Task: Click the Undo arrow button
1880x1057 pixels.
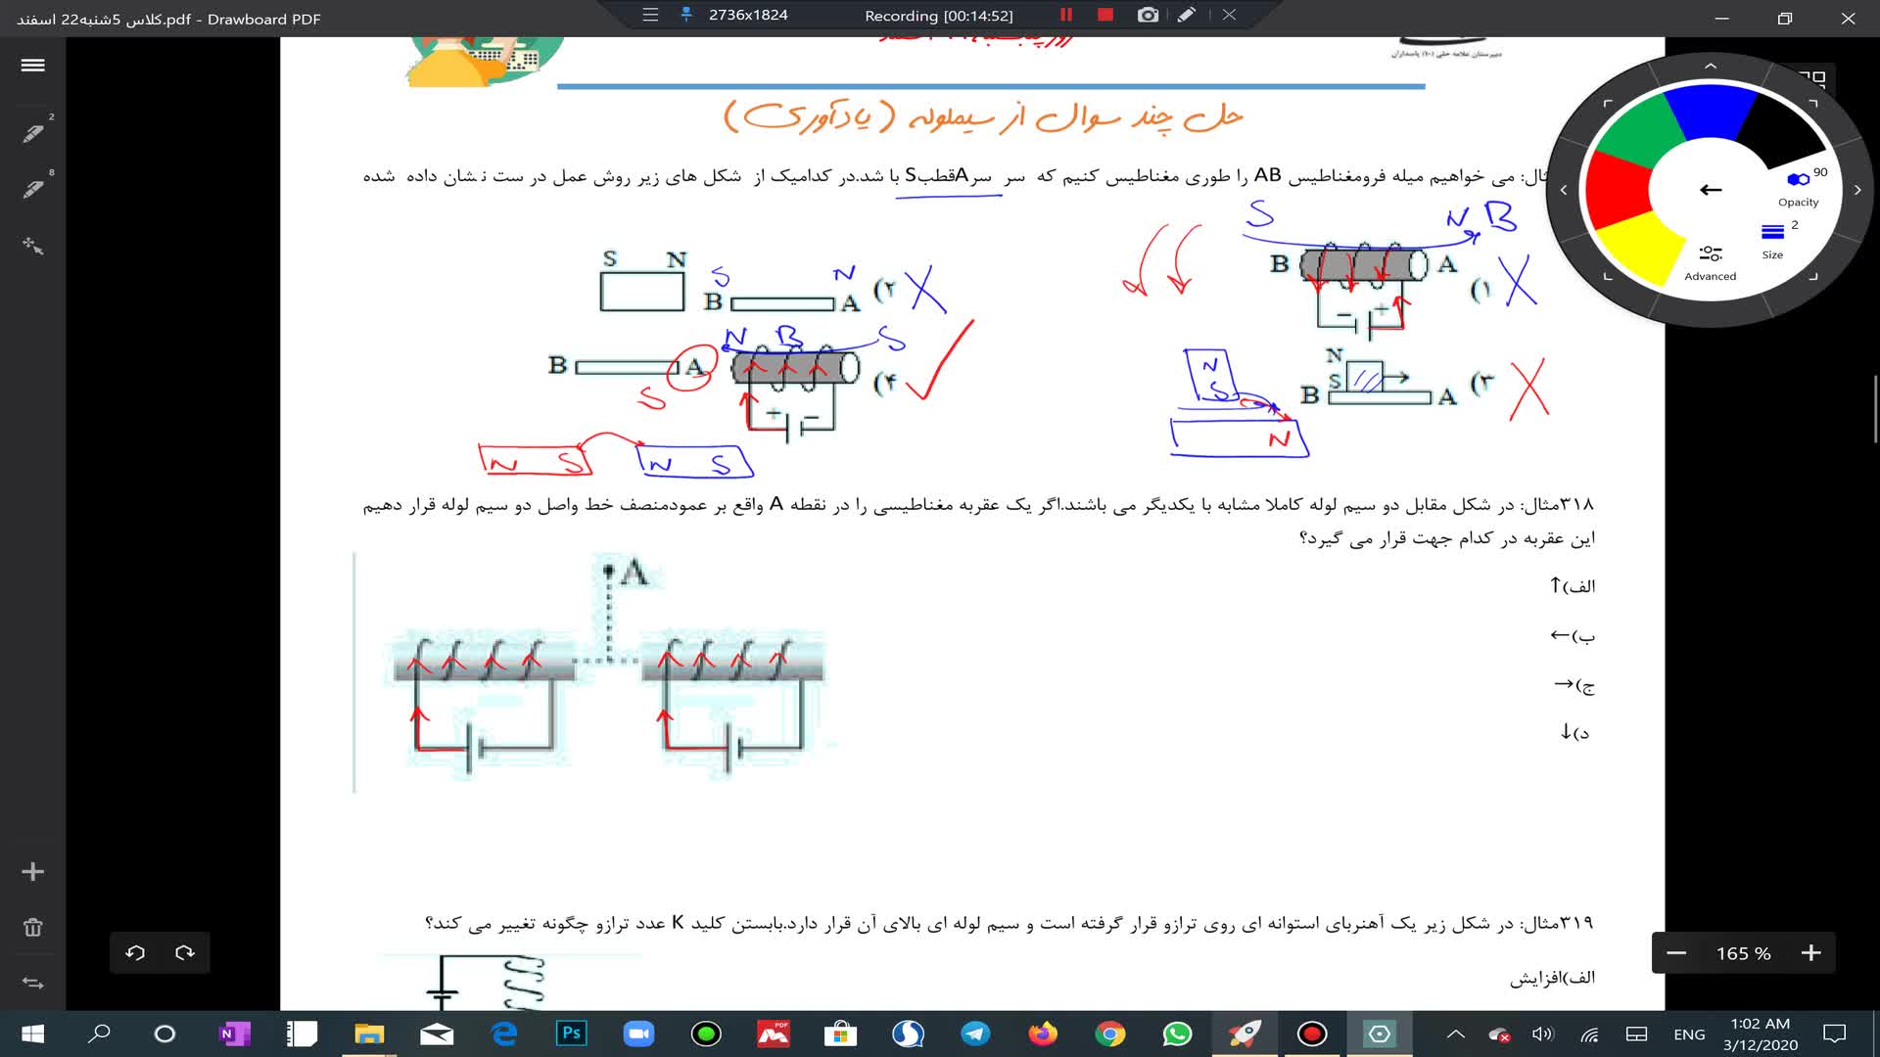Action: click(x=135, y=952)
